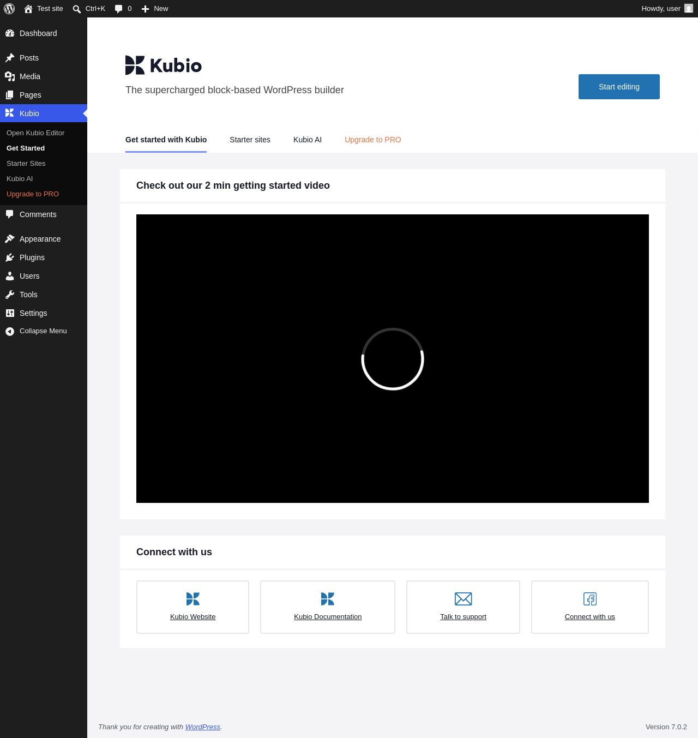Click the Start editing button

(619, 87)
